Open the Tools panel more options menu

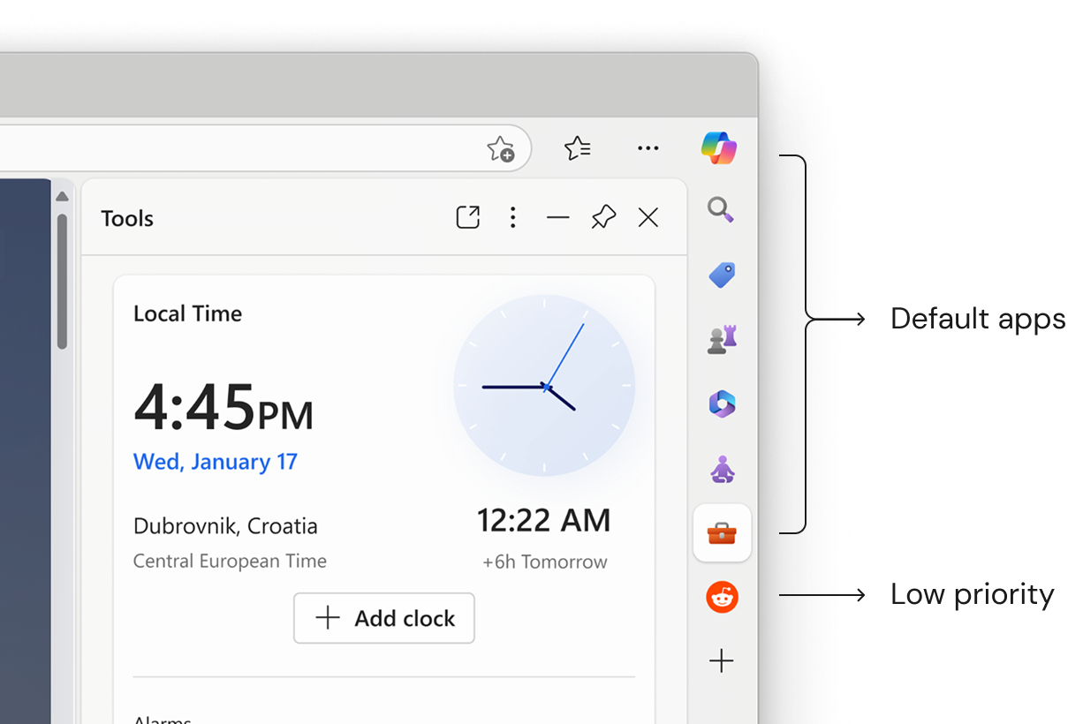click(x=512, y=217)
